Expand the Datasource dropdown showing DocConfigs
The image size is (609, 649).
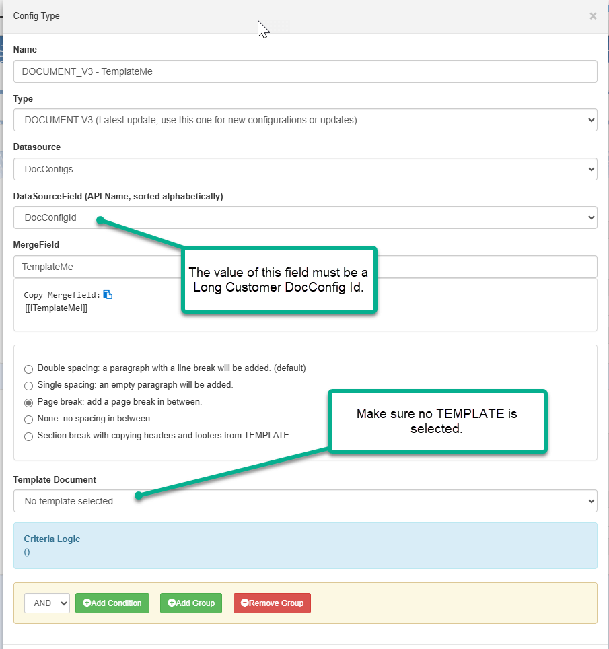(306, 169)
